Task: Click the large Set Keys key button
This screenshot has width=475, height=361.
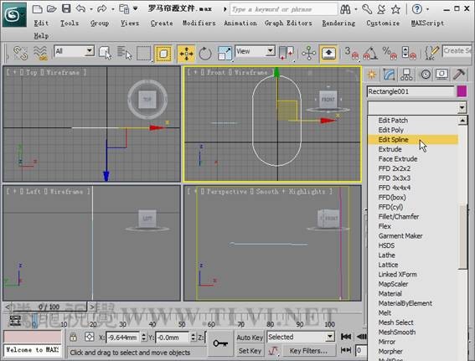Action: [220, 343]
